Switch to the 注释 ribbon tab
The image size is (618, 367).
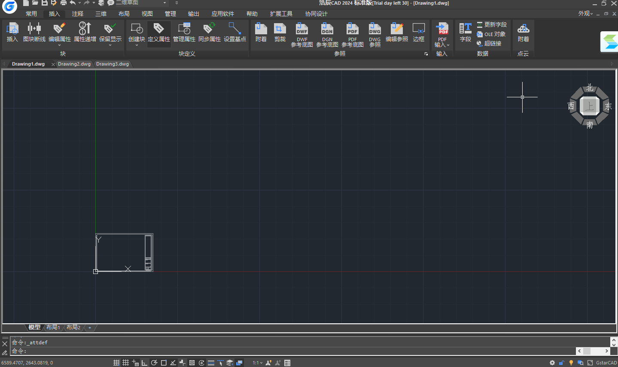pyautogui.click(x=77, y=13)
